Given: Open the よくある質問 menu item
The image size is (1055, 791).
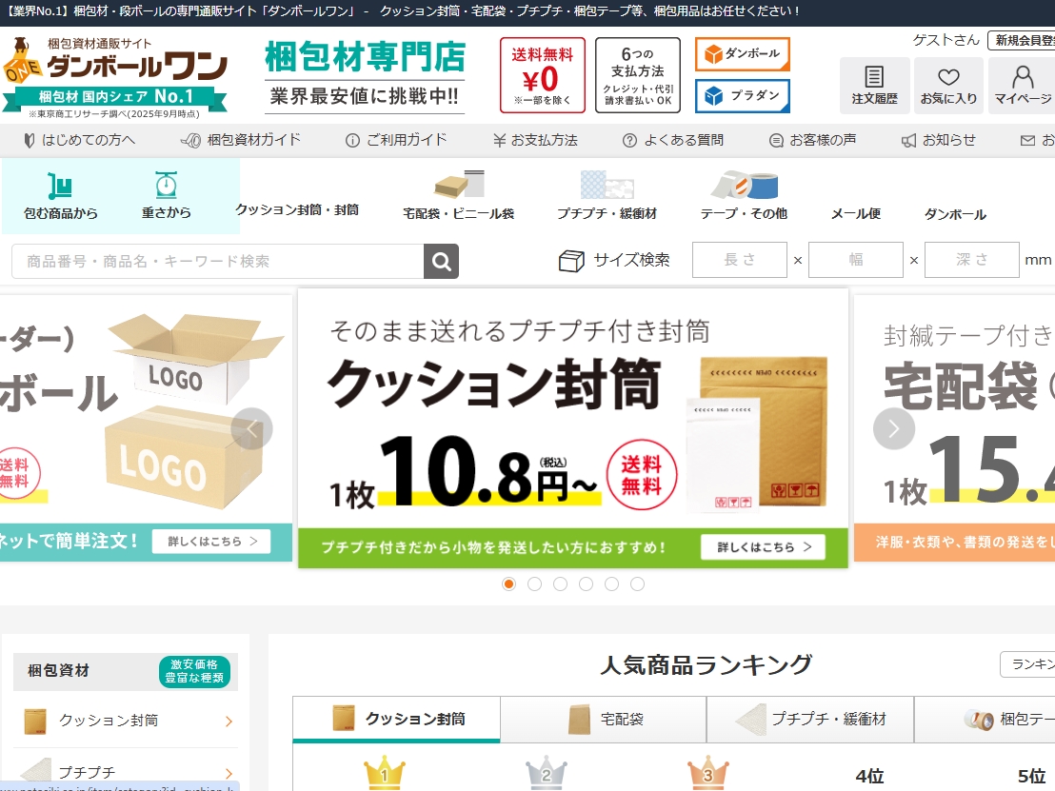Looking at the screenshot, I should [673, 140].
